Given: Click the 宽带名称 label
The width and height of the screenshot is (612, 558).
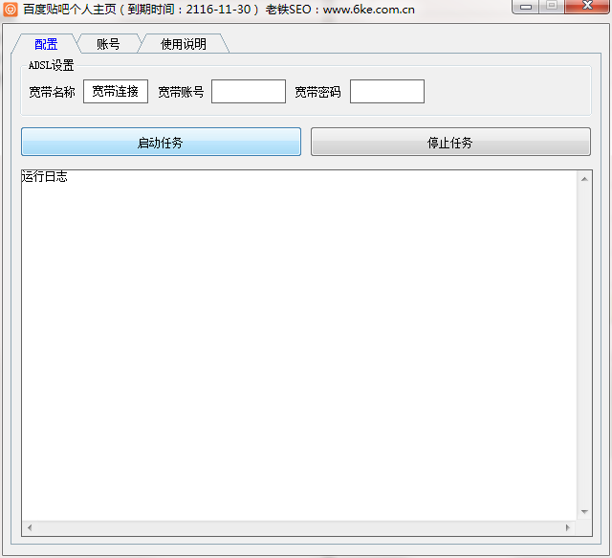Looking at the screenshot, I should click(52, 92).
